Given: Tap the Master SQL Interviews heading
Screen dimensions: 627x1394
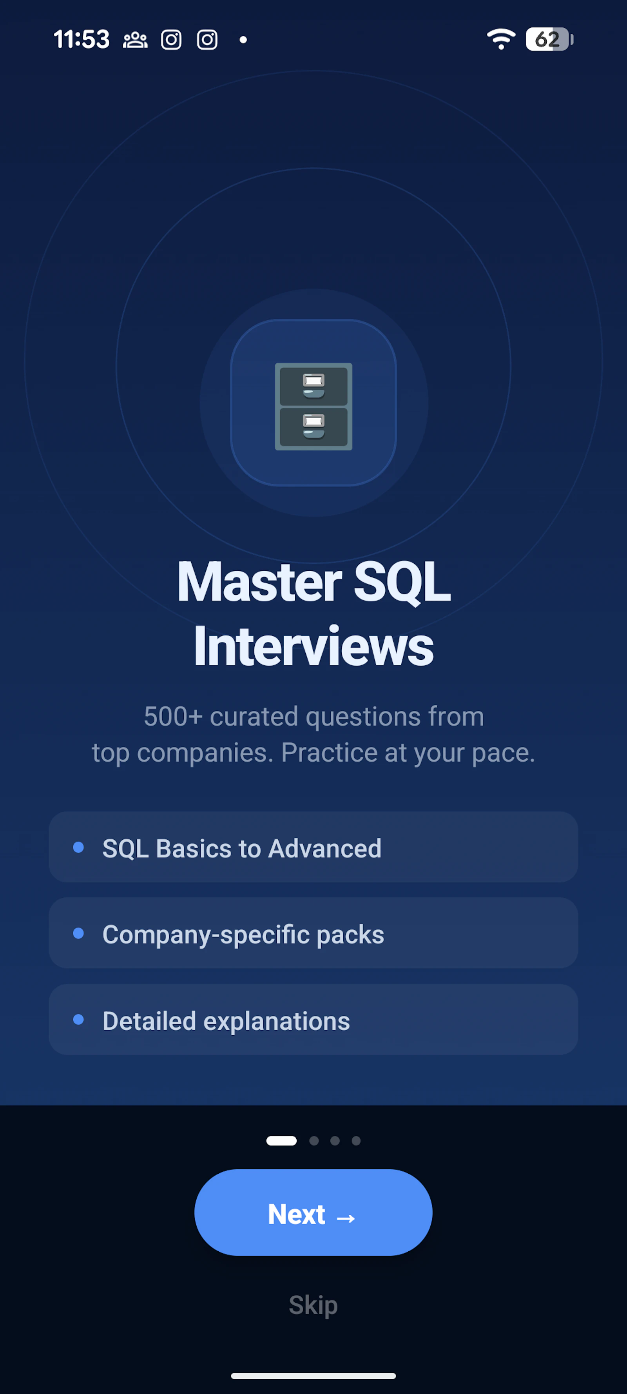Looking at the screenshot, I should [x=313, y=613].
